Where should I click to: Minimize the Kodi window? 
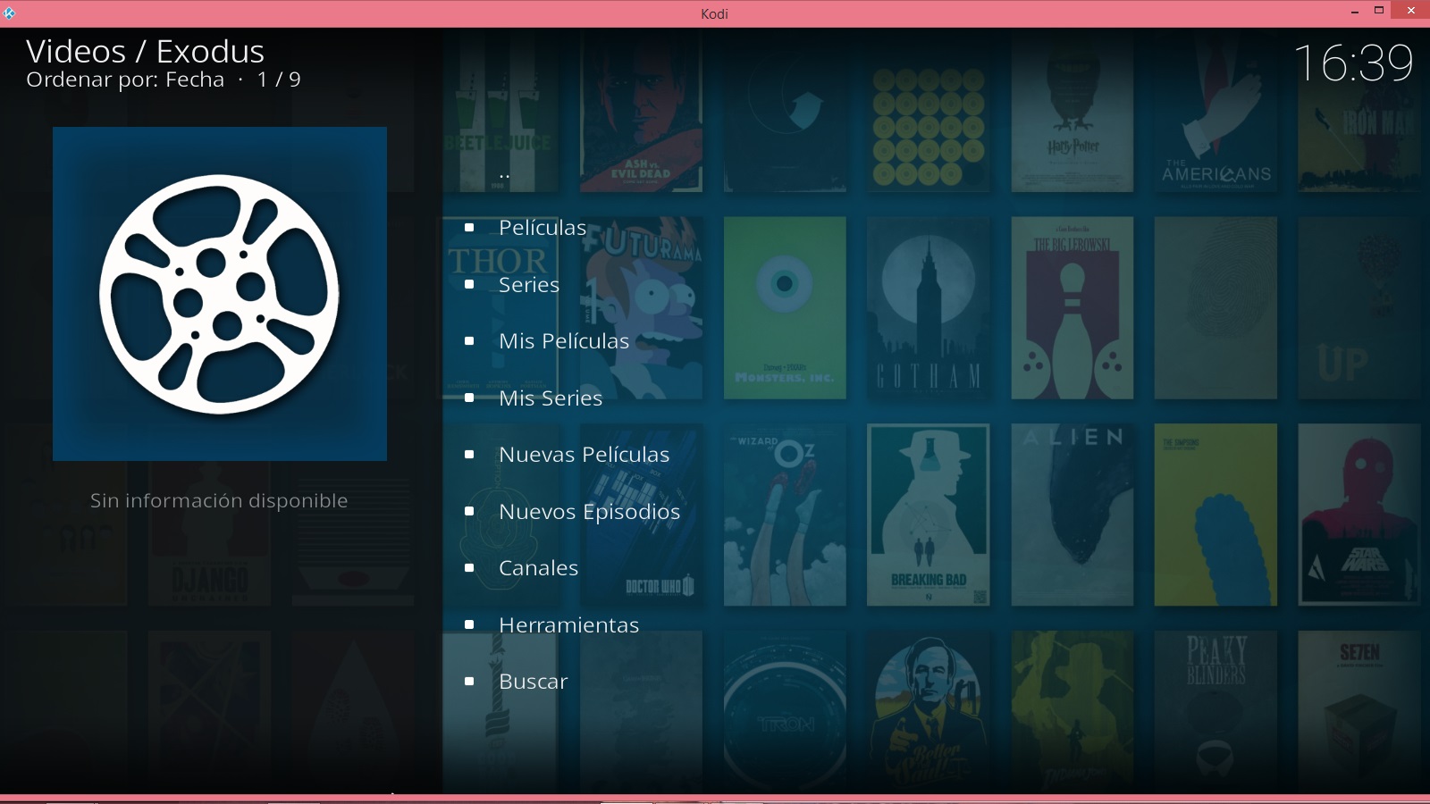(x=1354, y=12)
